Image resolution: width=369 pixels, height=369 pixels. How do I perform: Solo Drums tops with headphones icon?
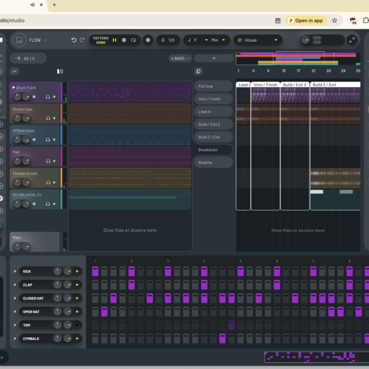tap(48, 119)
